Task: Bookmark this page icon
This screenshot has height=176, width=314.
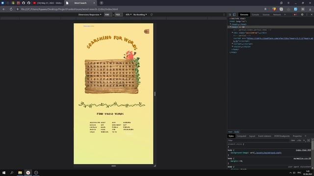Action: (265, 9)
